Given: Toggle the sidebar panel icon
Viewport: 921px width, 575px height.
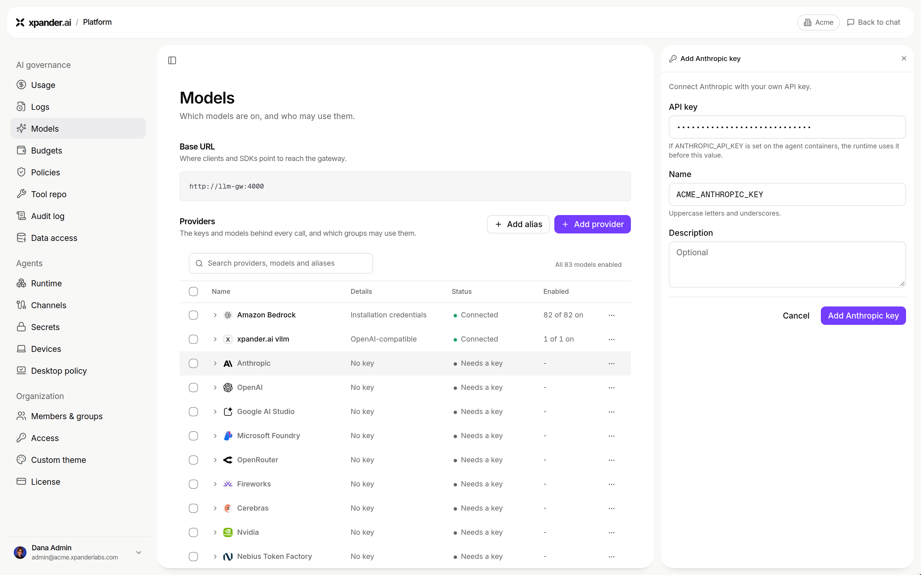Looking at the screenshot, I should click(172, 60).
